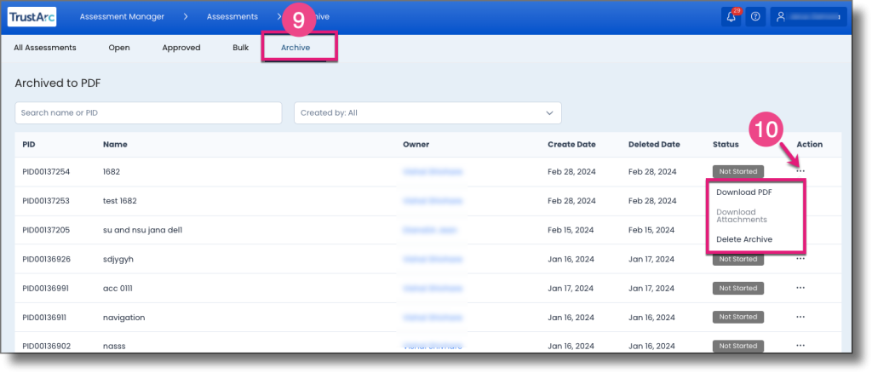The image size is (872, 373).
Task: Expand the Created by: All dropdown
Action: (427, 113)
